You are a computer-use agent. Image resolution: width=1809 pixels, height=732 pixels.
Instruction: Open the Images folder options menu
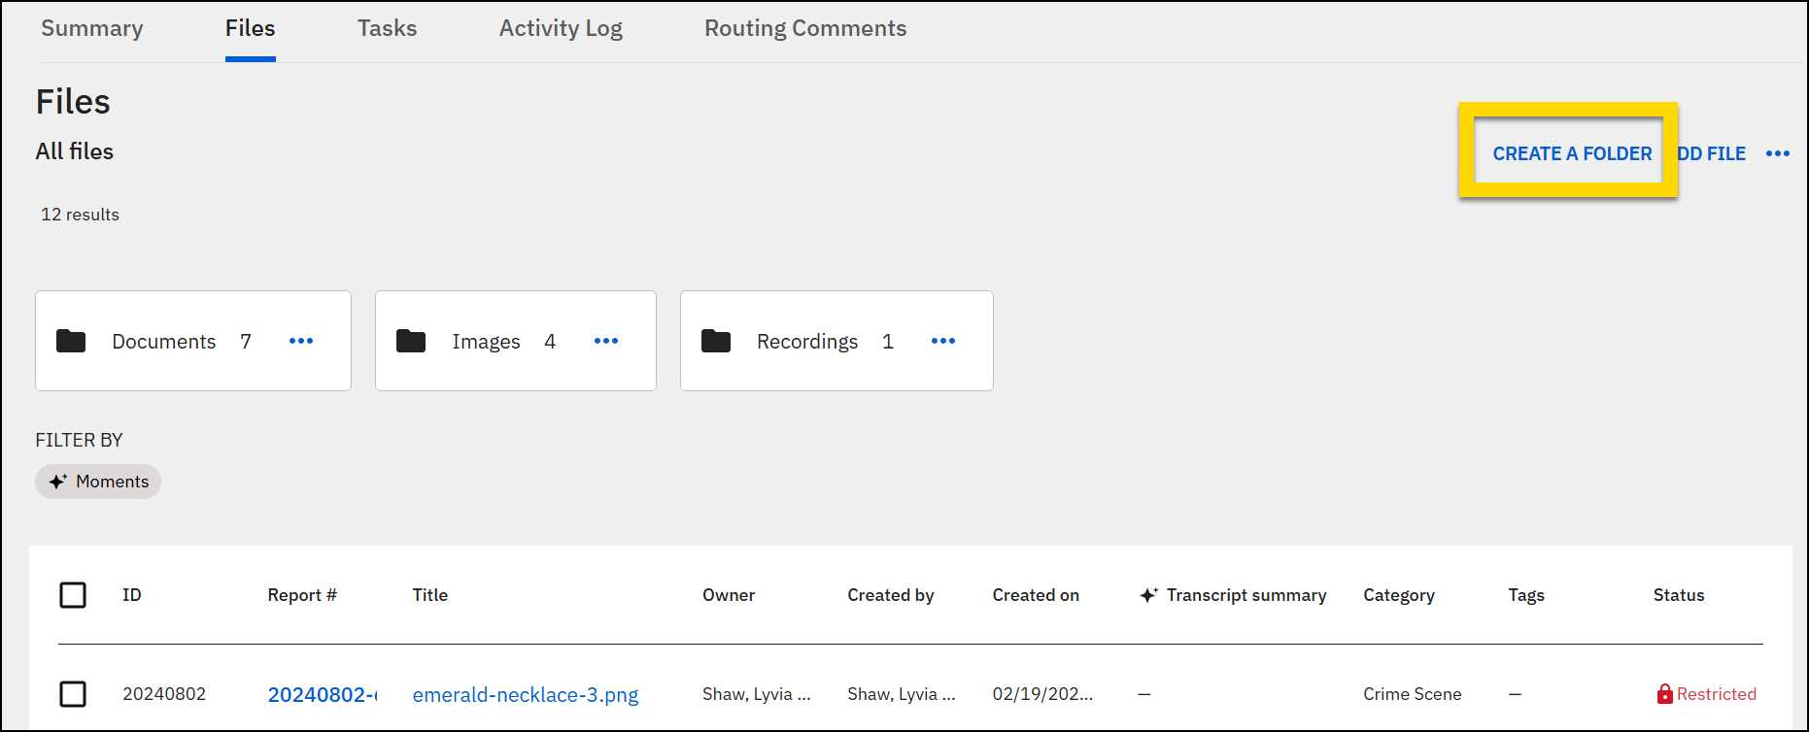pyautogui.click(x=606, y=341)
